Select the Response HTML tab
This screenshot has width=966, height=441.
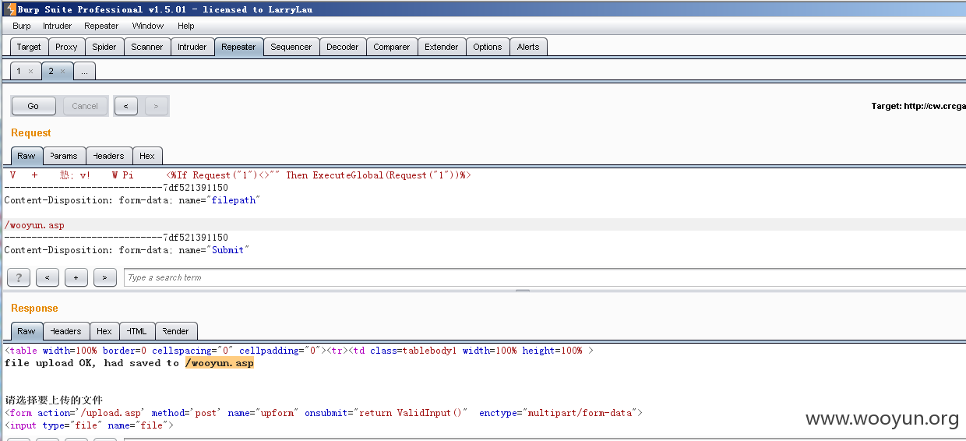point(137,331)
